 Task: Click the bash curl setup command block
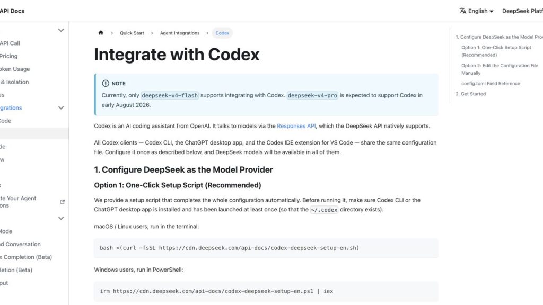pyautogui.click(x=266, y=248)
